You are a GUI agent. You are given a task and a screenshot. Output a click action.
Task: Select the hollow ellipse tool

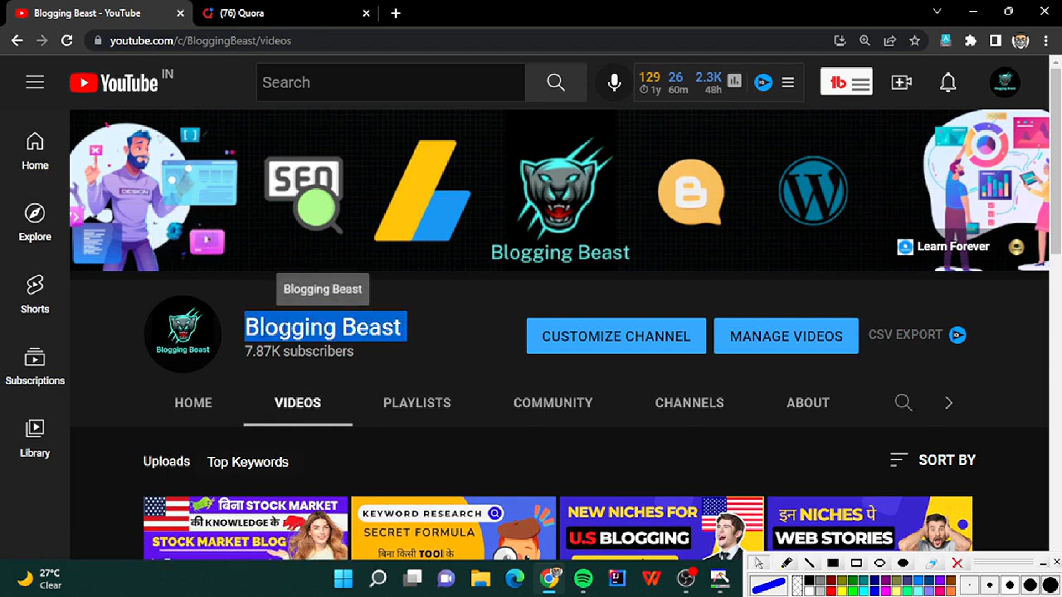879,563
